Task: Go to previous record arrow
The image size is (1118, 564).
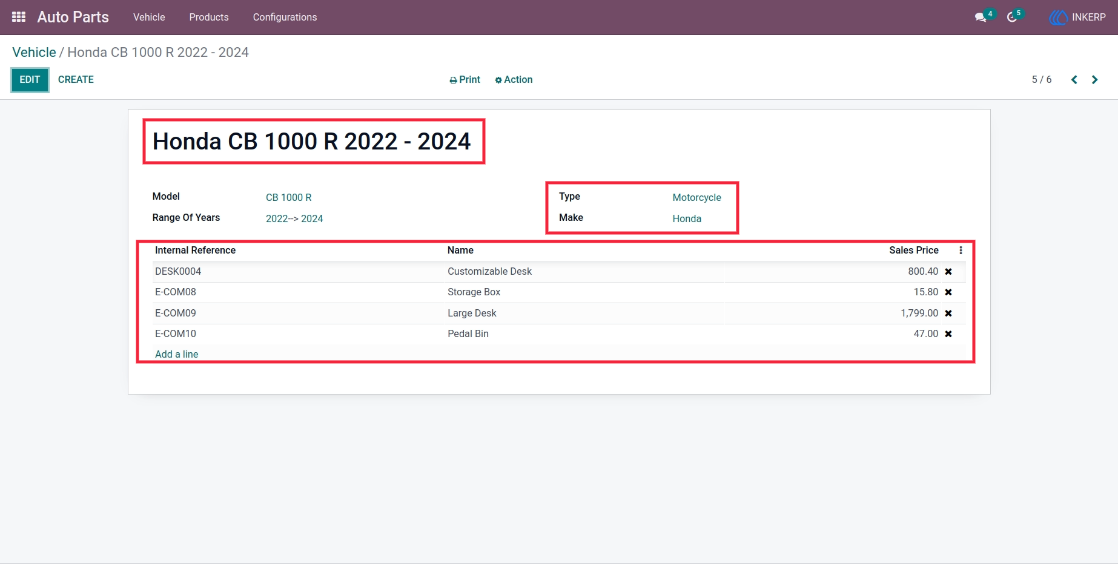Action: click(x=1074, y=80)
